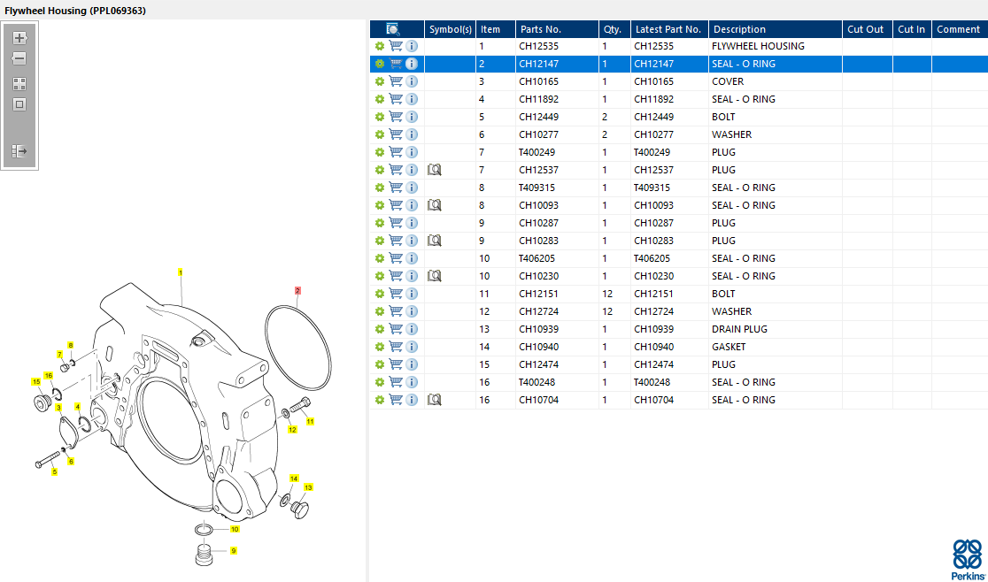988x582 pixels.
Task: Add CH10277 Washer to the cart
Action: pyautogui.click(x=396, y=134)
